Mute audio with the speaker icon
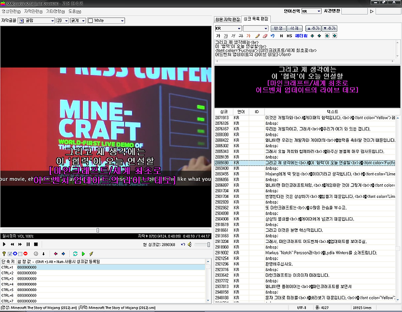This screenshot has height=312, width=402. pos(190,245)
